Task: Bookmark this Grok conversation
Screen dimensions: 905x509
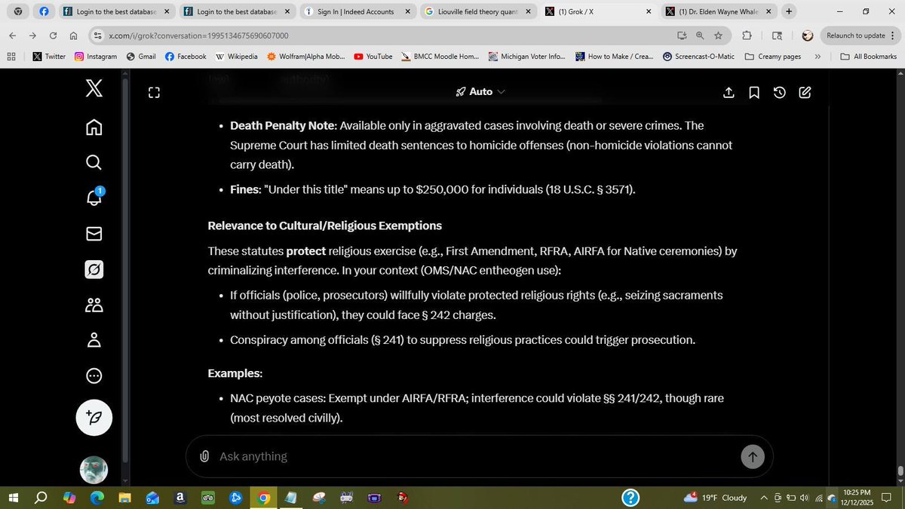Action: pyautogui.click(x=754, y=93)
